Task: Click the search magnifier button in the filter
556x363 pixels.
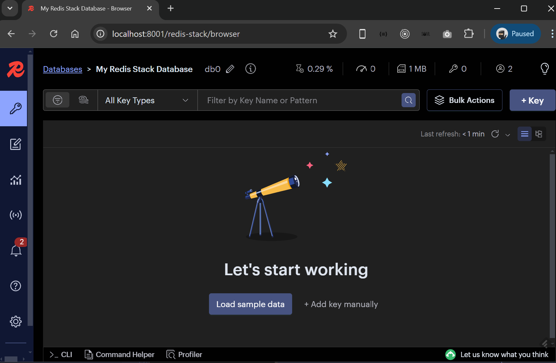Action: pyautogui.click(x=408, y=100)
